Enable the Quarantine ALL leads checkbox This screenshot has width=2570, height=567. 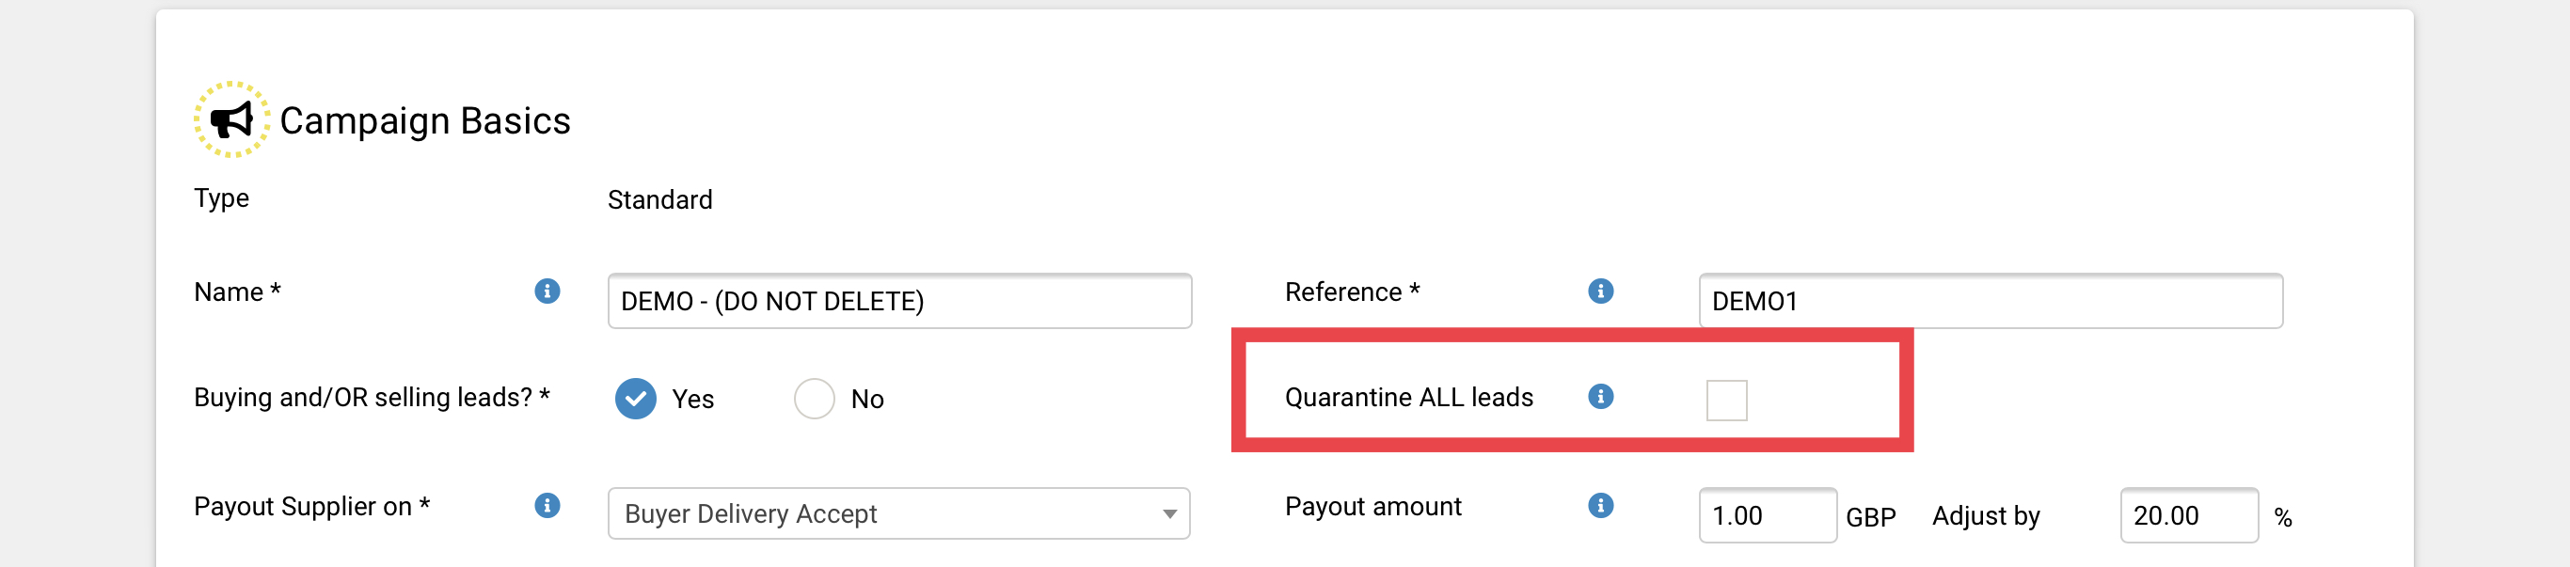point(1726,401)
